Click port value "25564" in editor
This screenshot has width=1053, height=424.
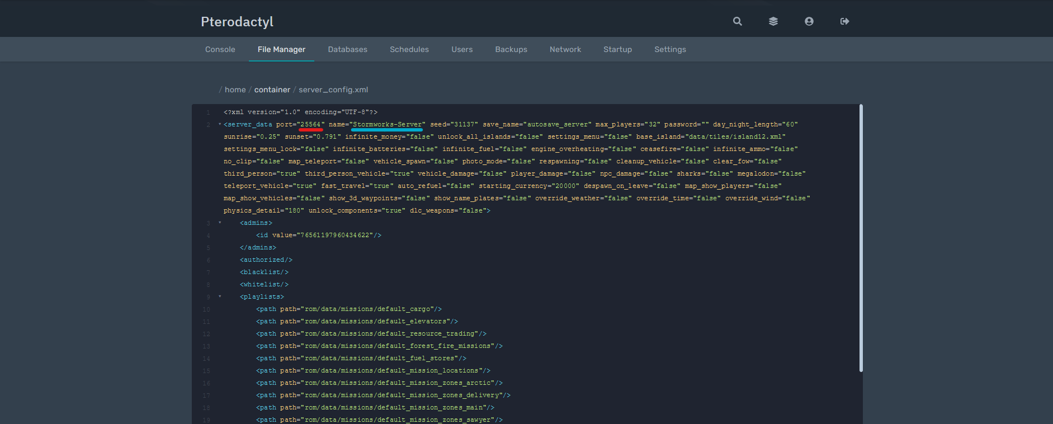[x=311, y=124]
